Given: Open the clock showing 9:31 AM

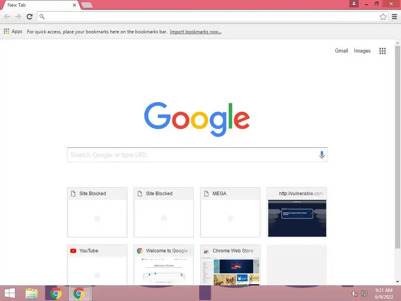Looking at the screenshot, I should point(384,294).
